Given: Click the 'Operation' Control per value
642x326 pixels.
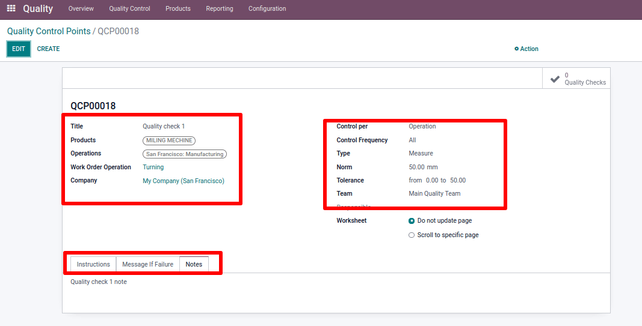Looking at the screenshot, I should (x=422, y=127).
